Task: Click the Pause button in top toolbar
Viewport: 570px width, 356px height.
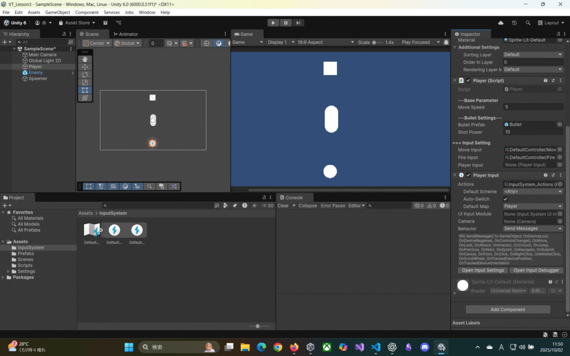Action: [x=286, y=23]
